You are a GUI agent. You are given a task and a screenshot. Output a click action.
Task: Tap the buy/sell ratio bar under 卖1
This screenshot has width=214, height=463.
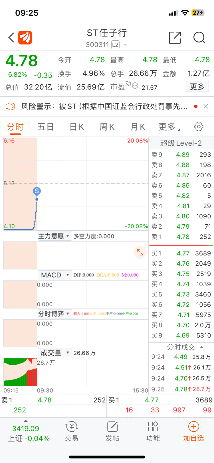181,245
